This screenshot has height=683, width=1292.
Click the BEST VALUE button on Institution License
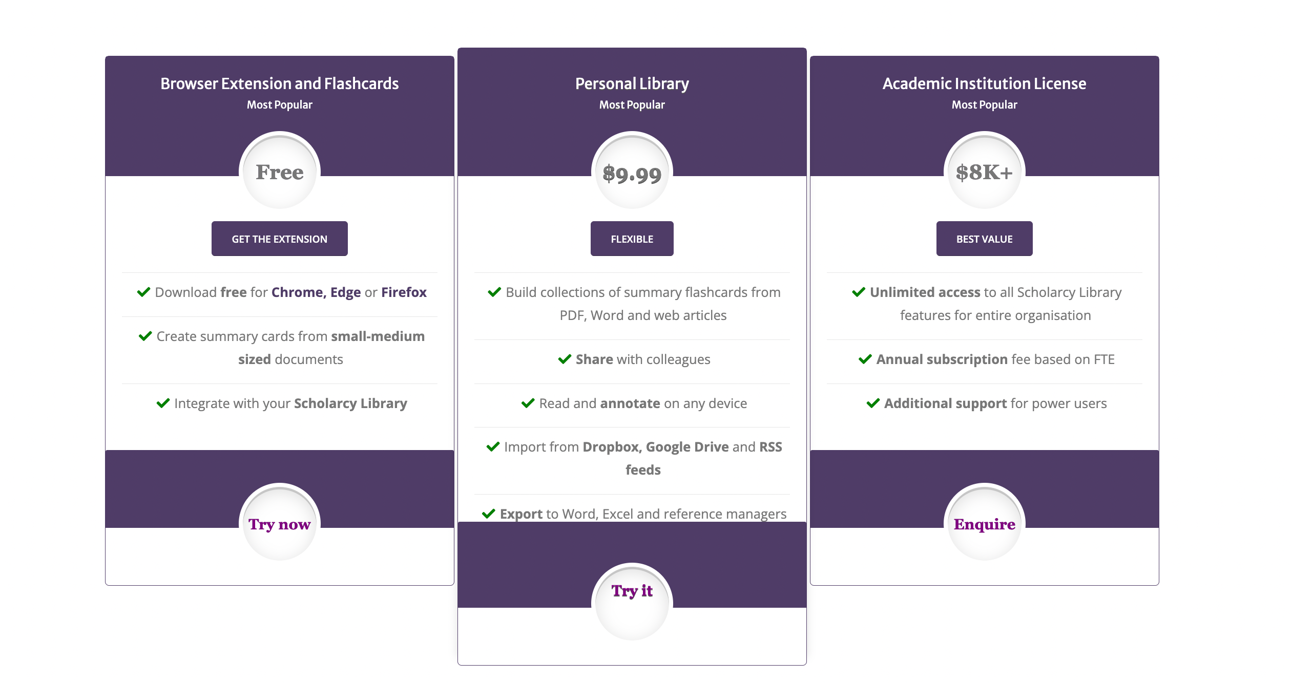(985, 239)
